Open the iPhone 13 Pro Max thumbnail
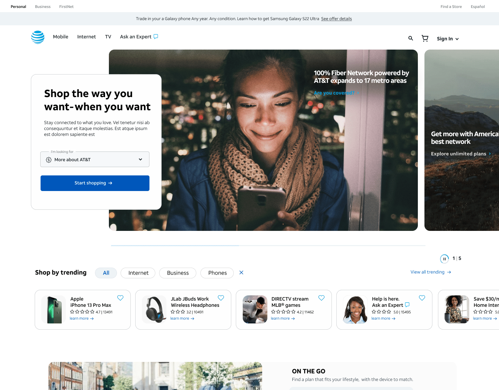Viewport: 499px width, 390px height. coord(54,310)
